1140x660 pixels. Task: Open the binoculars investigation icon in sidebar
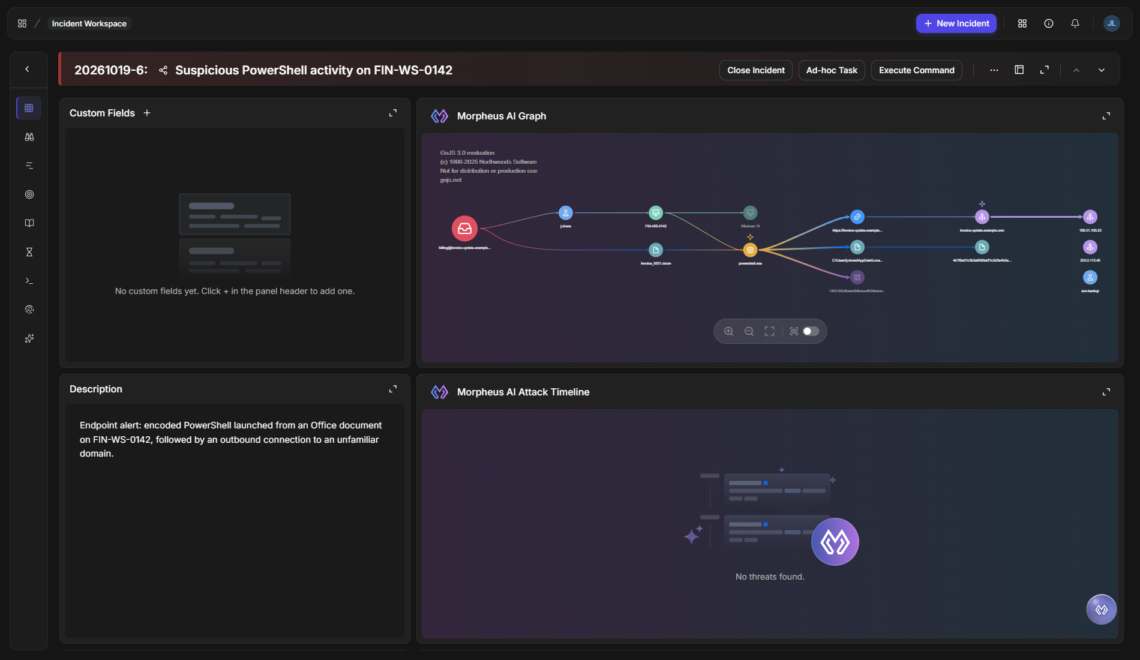pyautogui.click(x=29, y=137)
